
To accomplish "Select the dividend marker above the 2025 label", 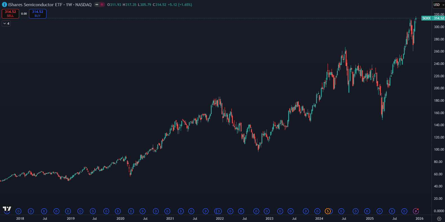I will [367, 211].
